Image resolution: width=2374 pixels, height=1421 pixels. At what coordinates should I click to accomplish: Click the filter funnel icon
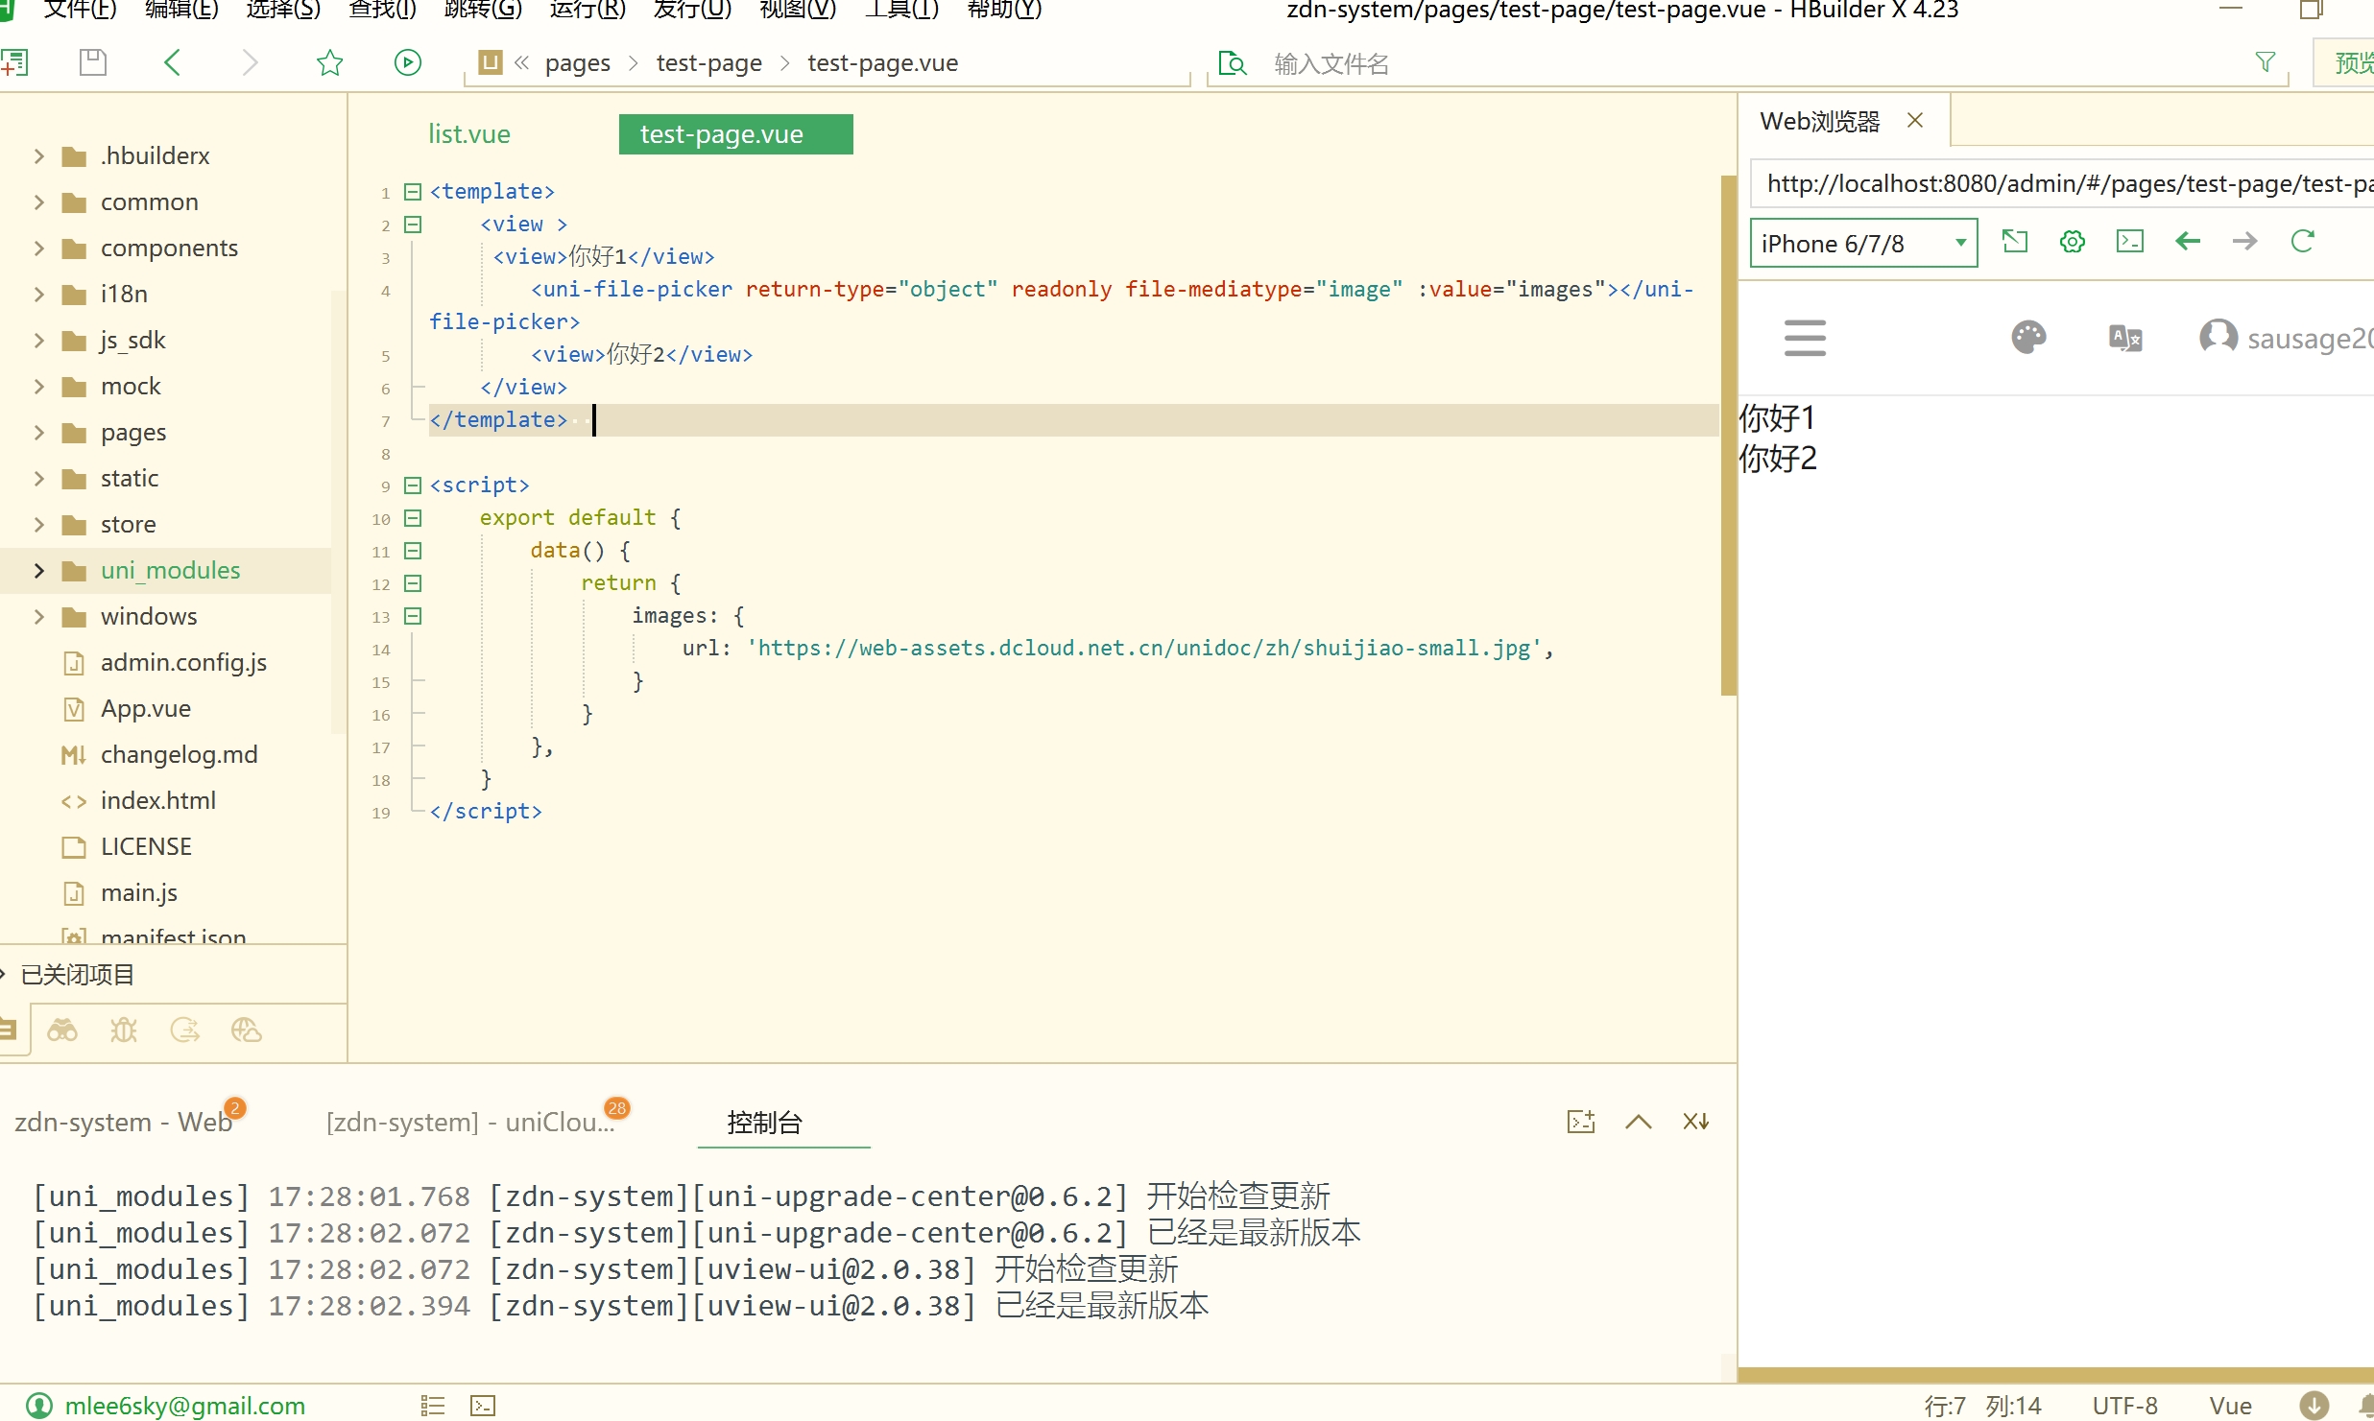(x=2265, y=63)
